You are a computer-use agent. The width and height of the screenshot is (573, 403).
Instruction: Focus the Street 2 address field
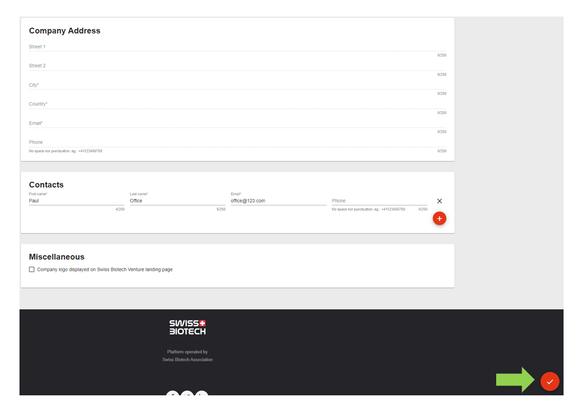(236, 66)
